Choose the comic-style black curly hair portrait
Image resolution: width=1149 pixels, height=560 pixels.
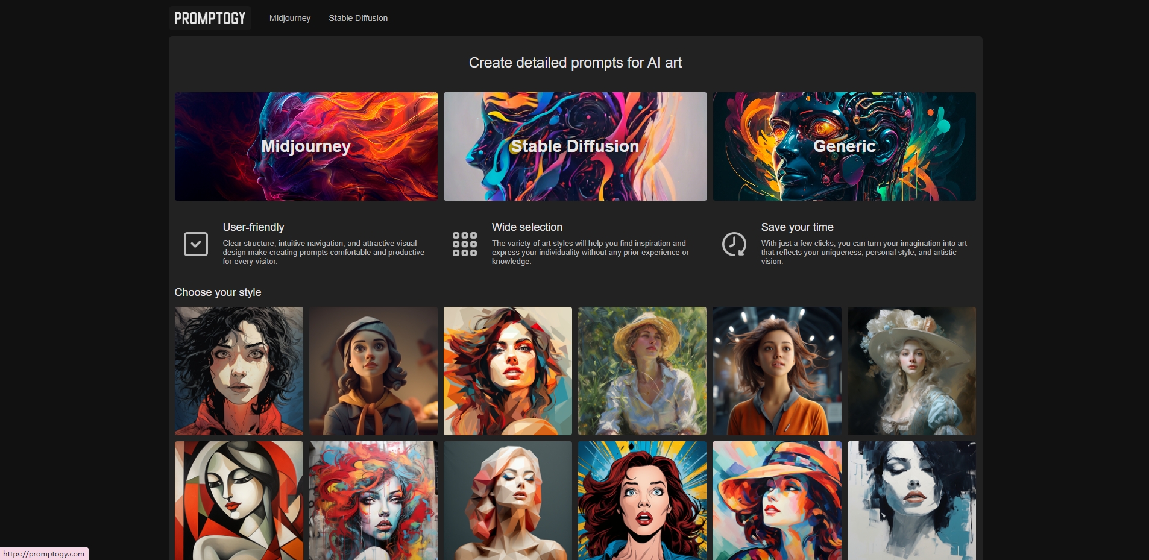239,371
